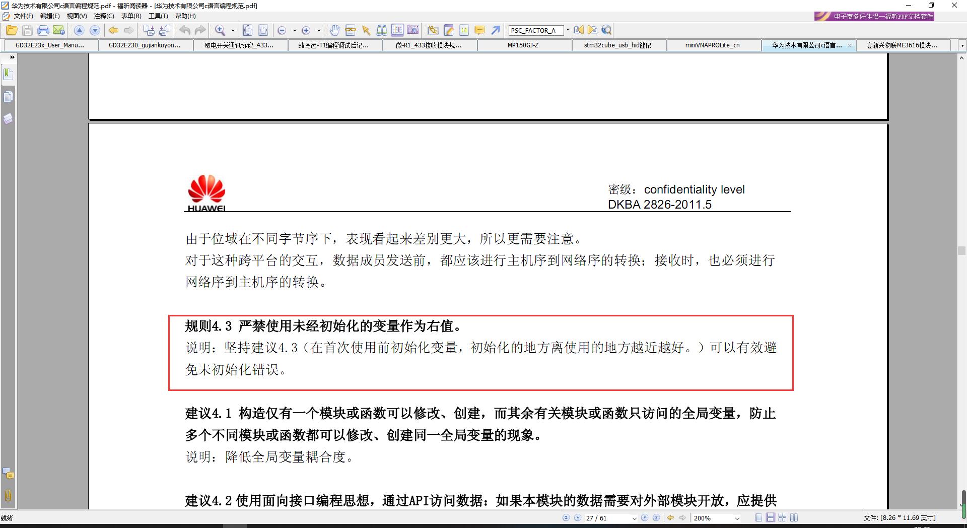Screen dimensions: 967x528
Task: Open the PSC_FACTOR_A search field dropdown
Action: click(x=568, y=30)
